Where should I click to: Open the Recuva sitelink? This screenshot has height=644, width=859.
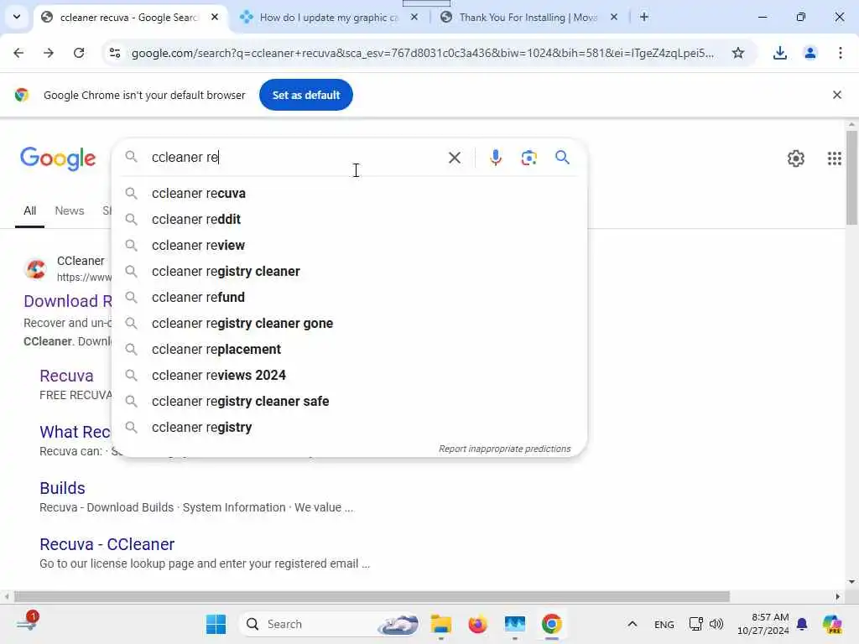[66, 376]
